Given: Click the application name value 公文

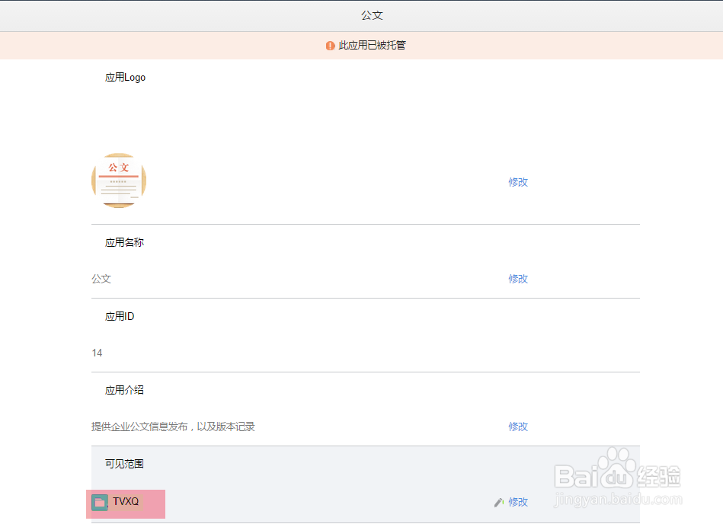Looking at the screenshot, I should 101,279.
